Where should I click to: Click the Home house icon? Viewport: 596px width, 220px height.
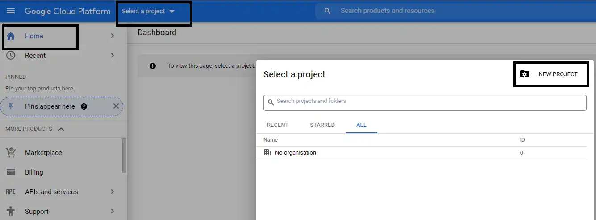pos(11,36)
